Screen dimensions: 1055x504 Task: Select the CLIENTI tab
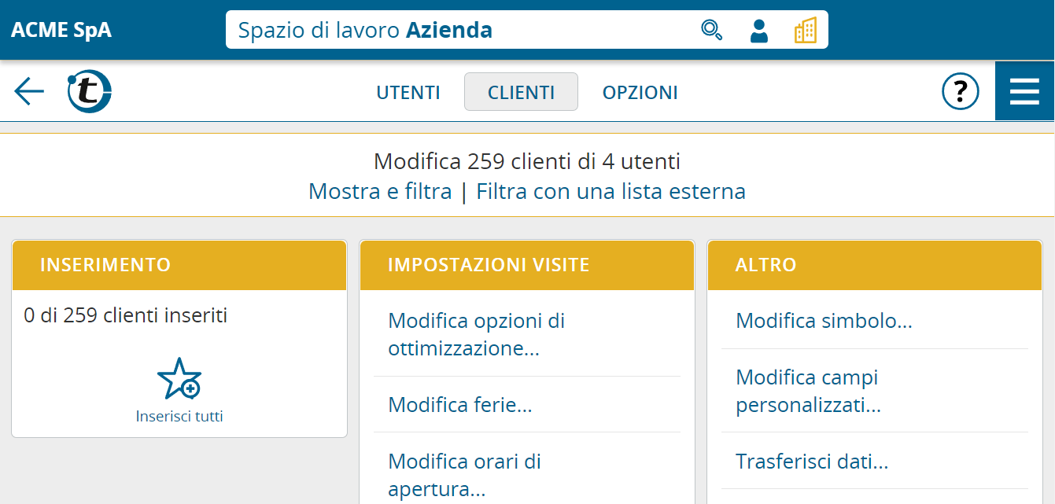[x=521, y=92]
